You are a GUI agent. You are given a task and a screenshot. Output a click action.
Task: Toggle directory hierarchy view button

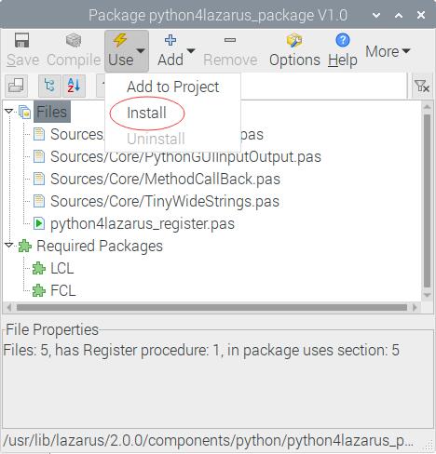49,86
